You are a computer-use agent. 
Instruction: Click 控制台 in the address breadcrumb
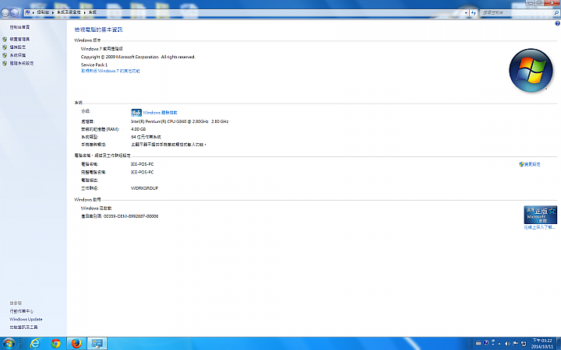(x=43, y=12)
